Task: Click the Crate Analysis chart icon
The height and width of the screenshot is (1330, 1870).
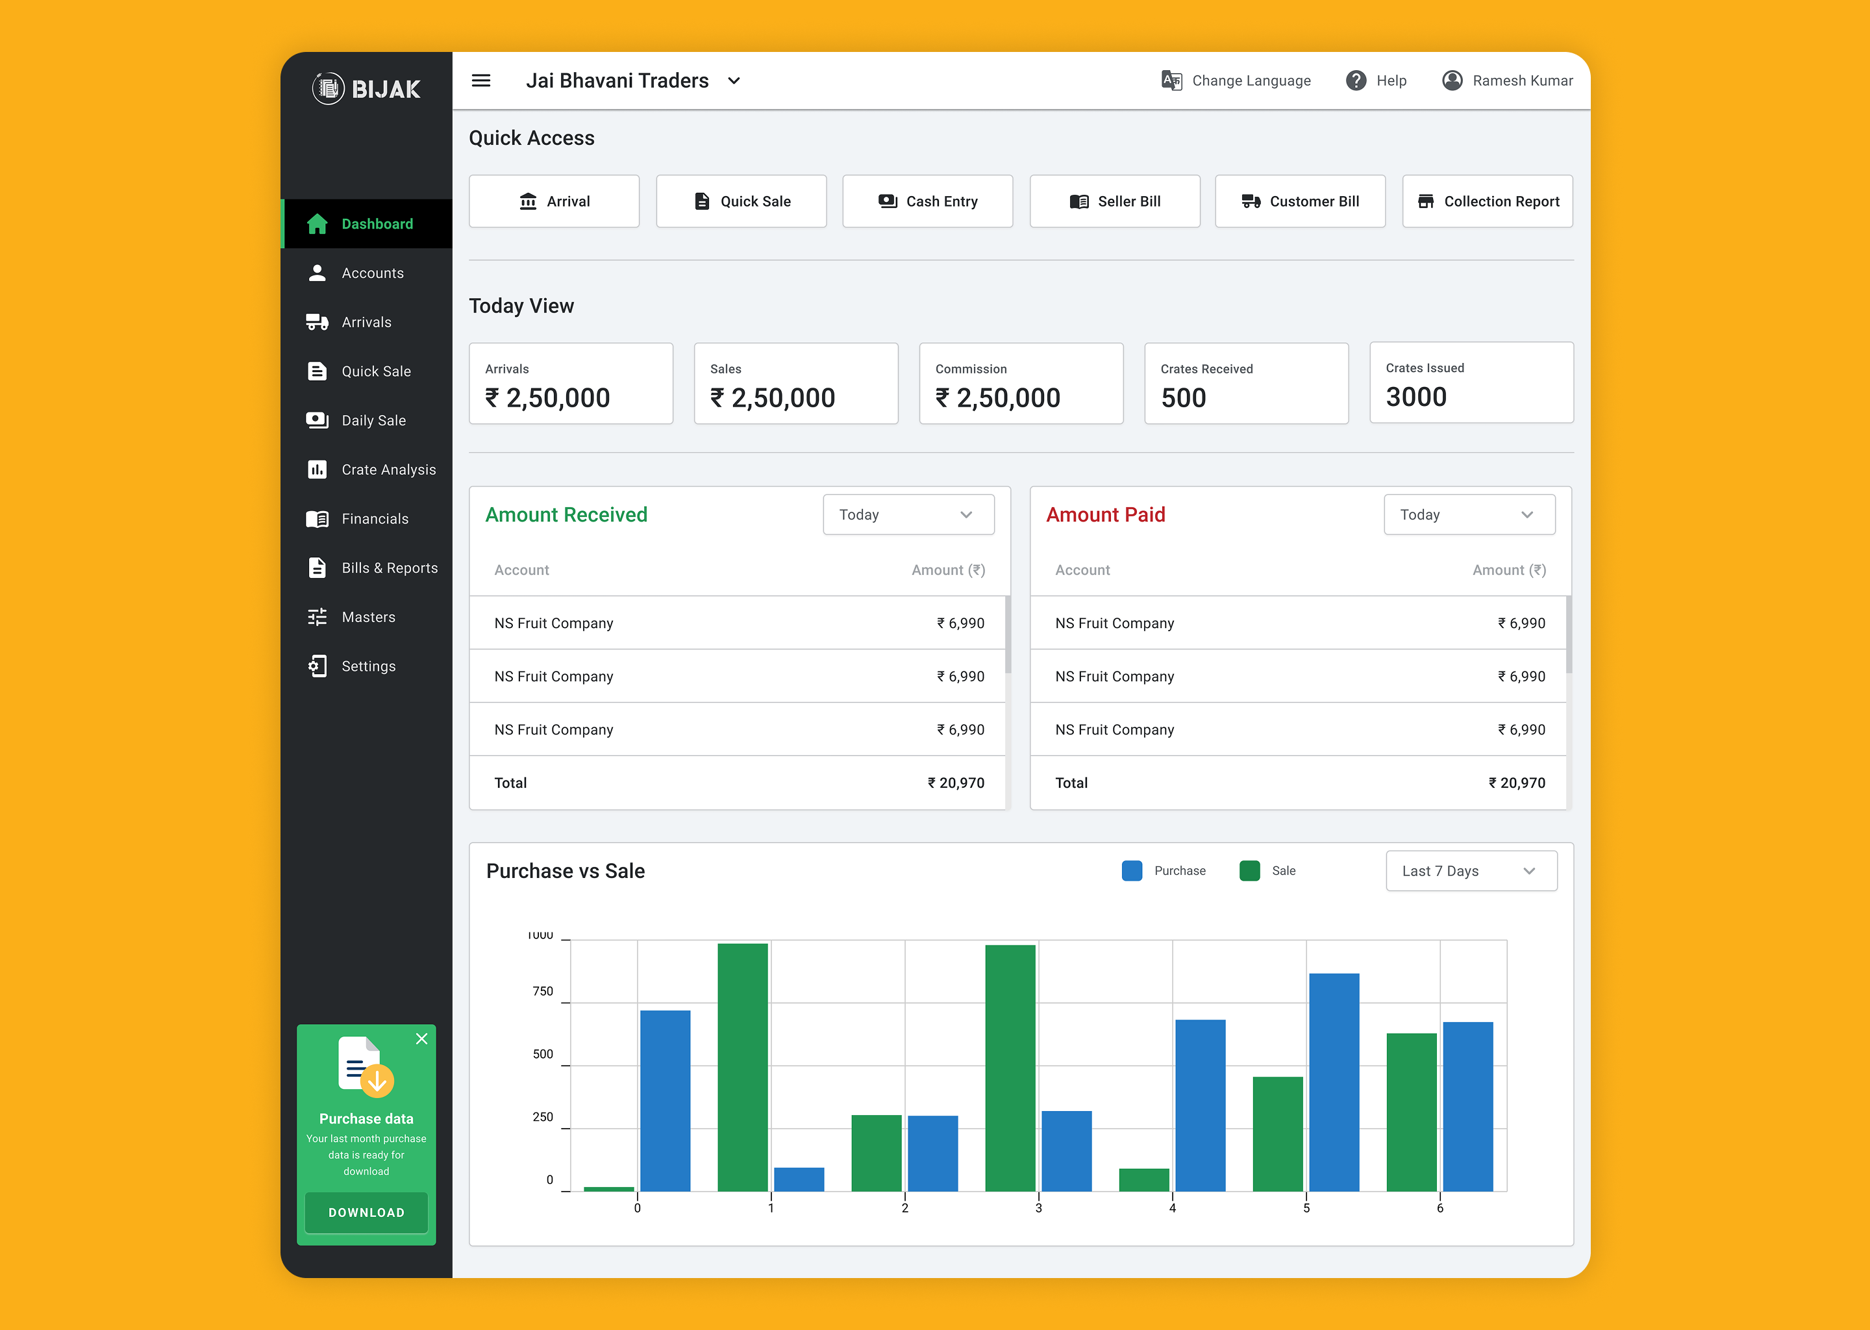Action: point(317,470)
